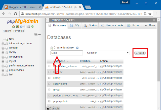Click New in navigation tree
Image resolution: width=161 pixels, height=110 pixels.
point(12,39)
